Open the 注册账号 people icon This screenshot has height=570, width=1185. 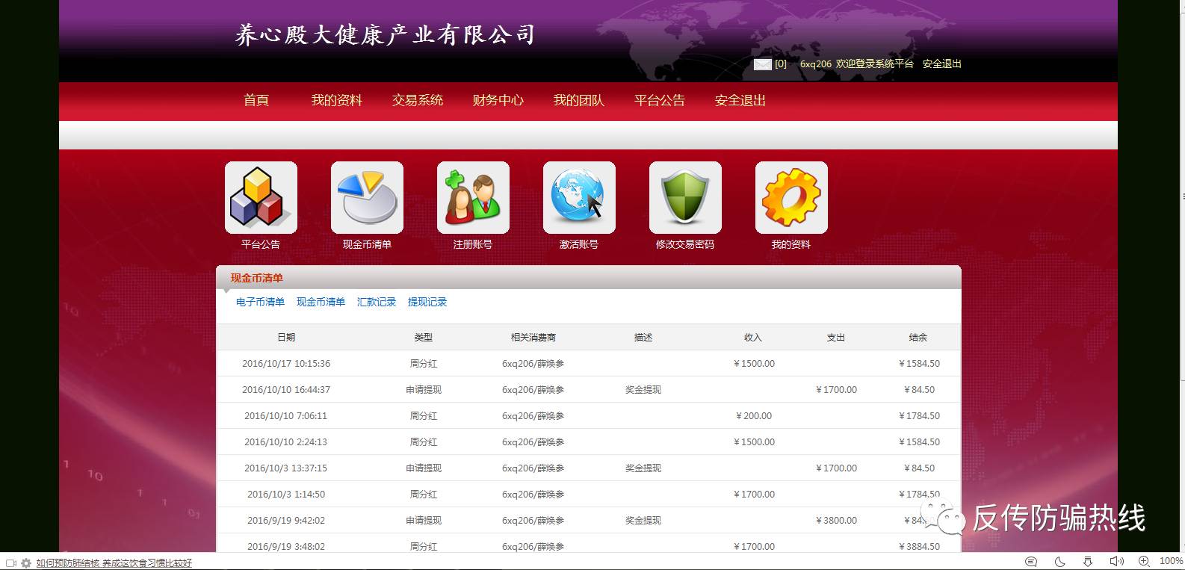point(473,197)
